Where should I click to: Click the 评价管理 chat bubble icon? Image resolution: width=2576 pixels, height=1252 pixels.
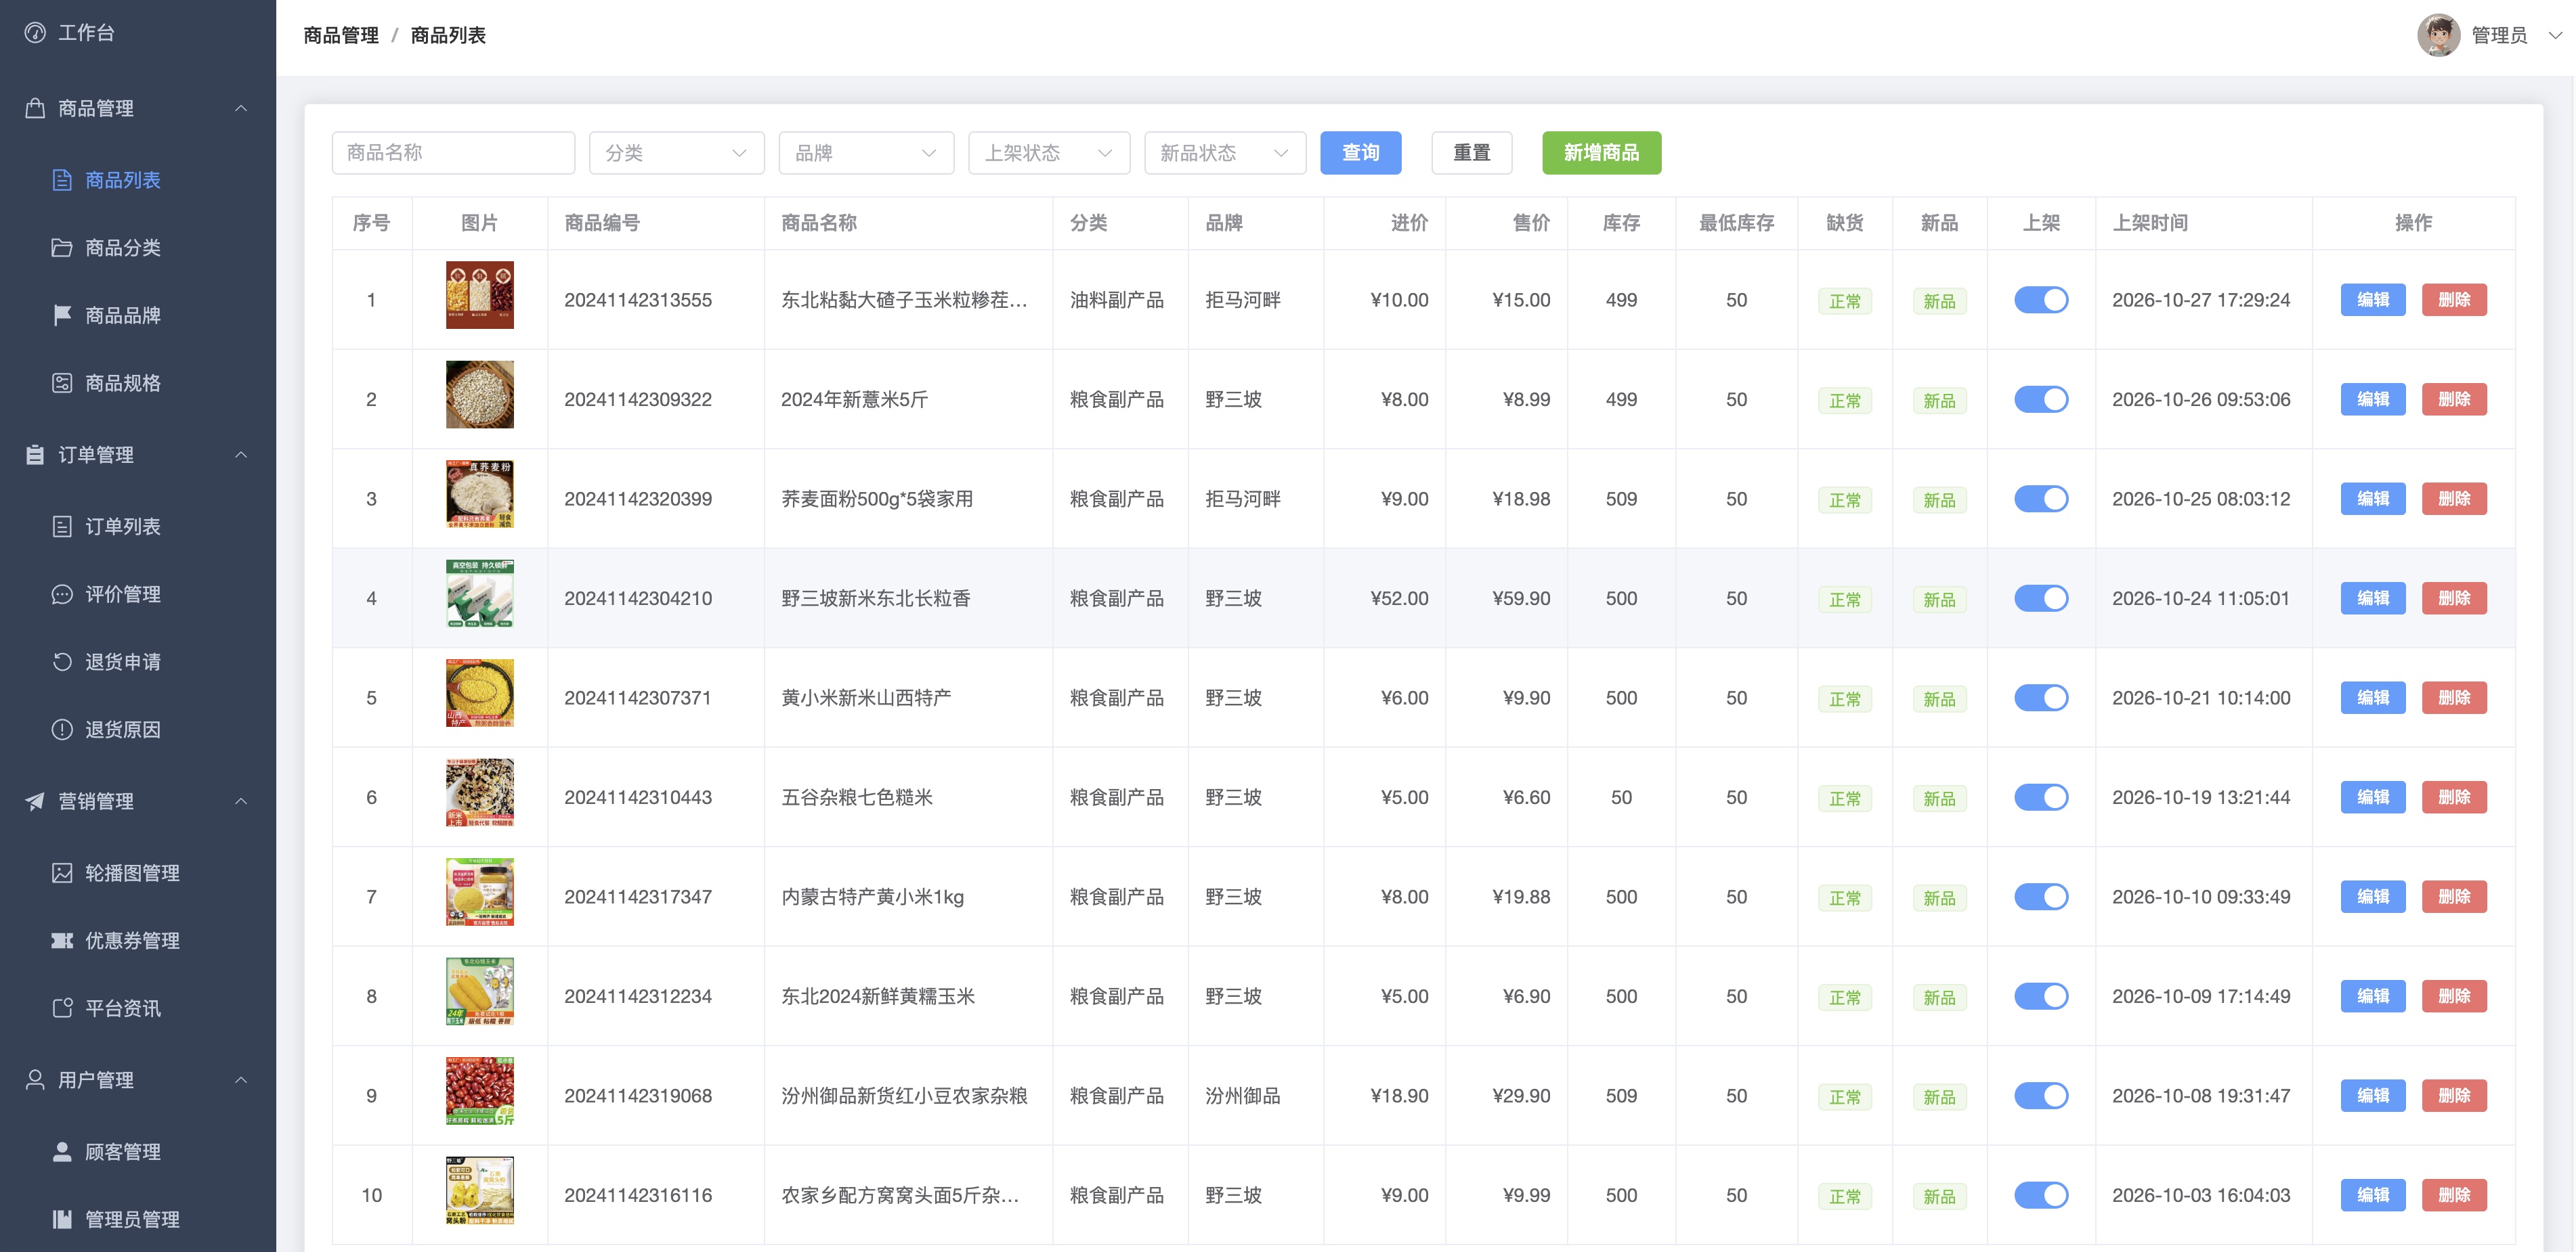pyautogui.click(x=62, y=594)
